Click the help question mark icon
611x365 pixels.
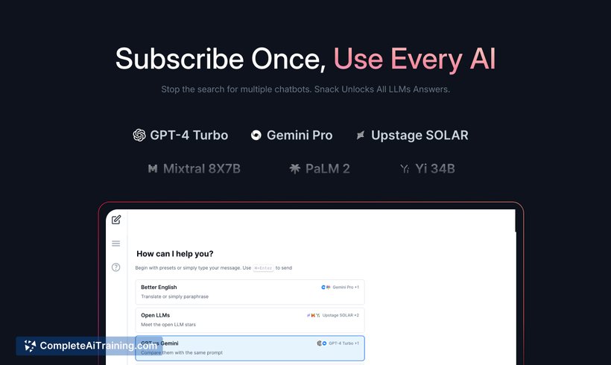[115, 267]
